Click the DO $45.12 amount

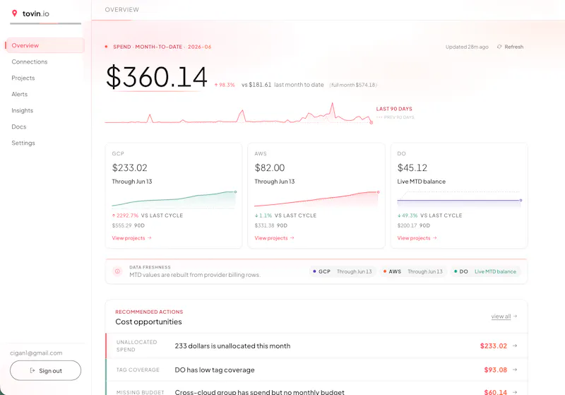click(x=412, y=167)
